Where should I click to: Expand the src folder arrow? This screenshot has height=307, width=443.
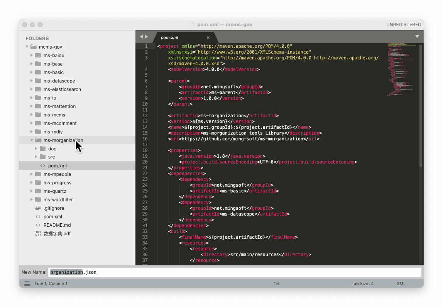pos(36,157)
